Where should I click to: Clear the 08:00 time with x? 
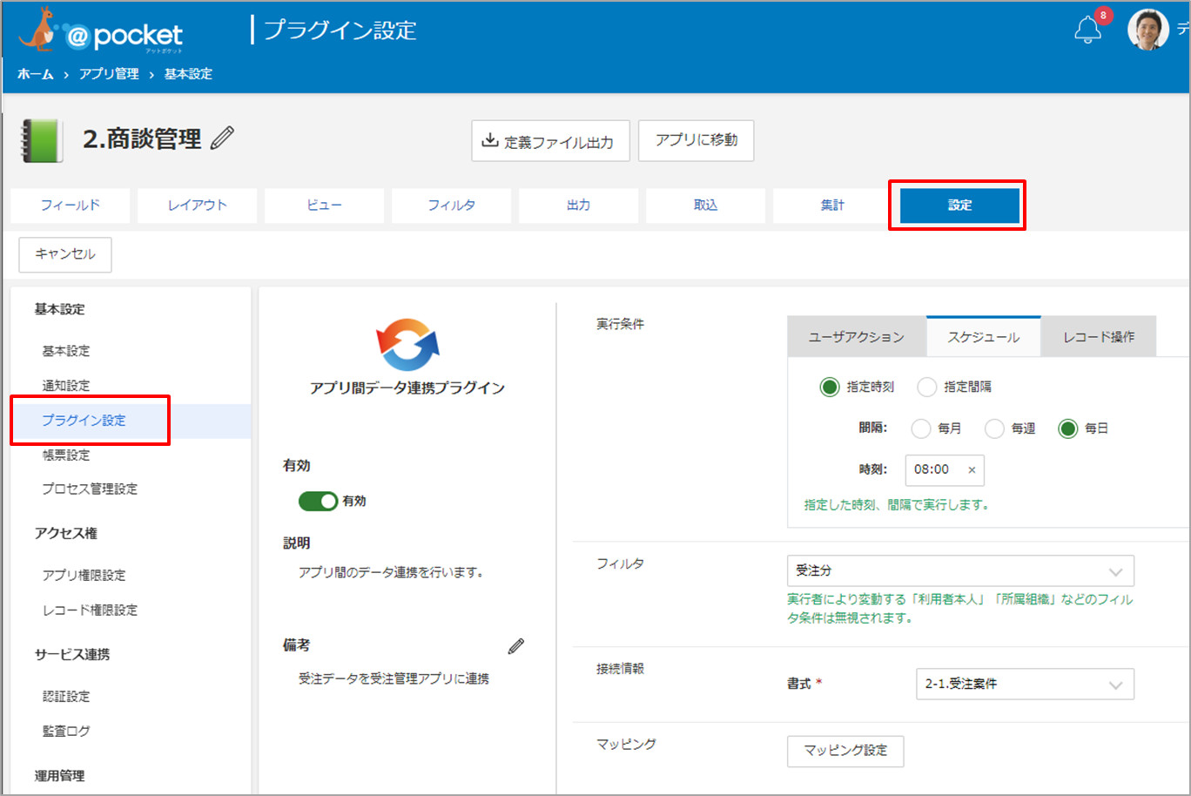pos(972,469)
